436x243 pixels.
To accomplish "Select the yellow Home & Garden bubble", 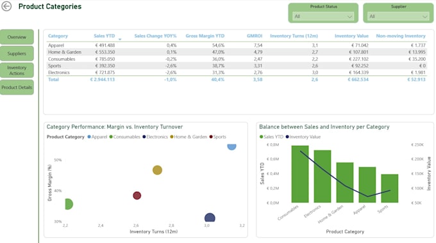I will [157, 170].
